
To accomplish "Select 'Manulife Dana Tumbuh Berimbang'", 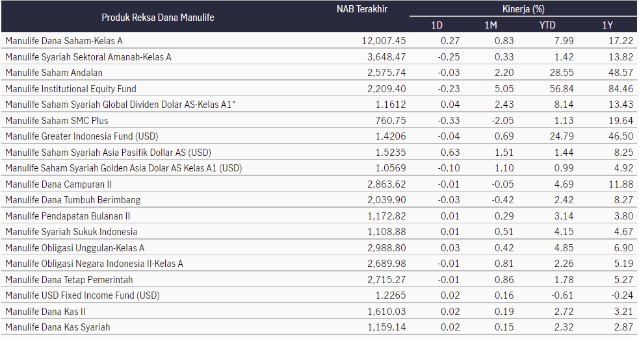I will (x=73, y=200).
